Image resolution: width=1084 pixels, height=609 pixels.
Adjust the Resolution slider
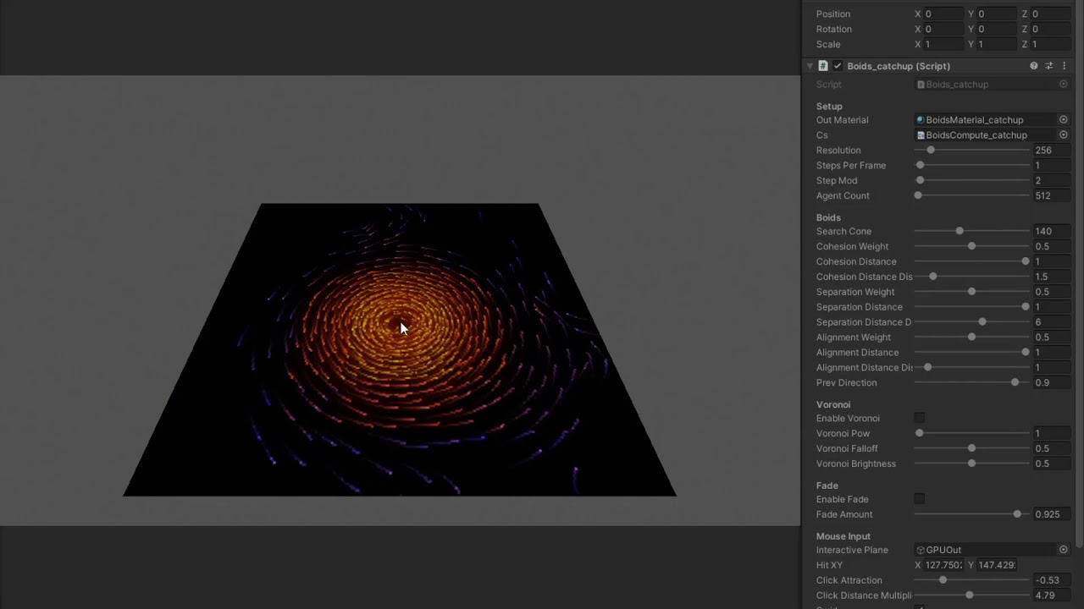972,151
